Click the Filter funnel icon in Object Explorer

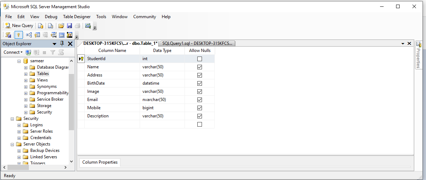[53, 52]
